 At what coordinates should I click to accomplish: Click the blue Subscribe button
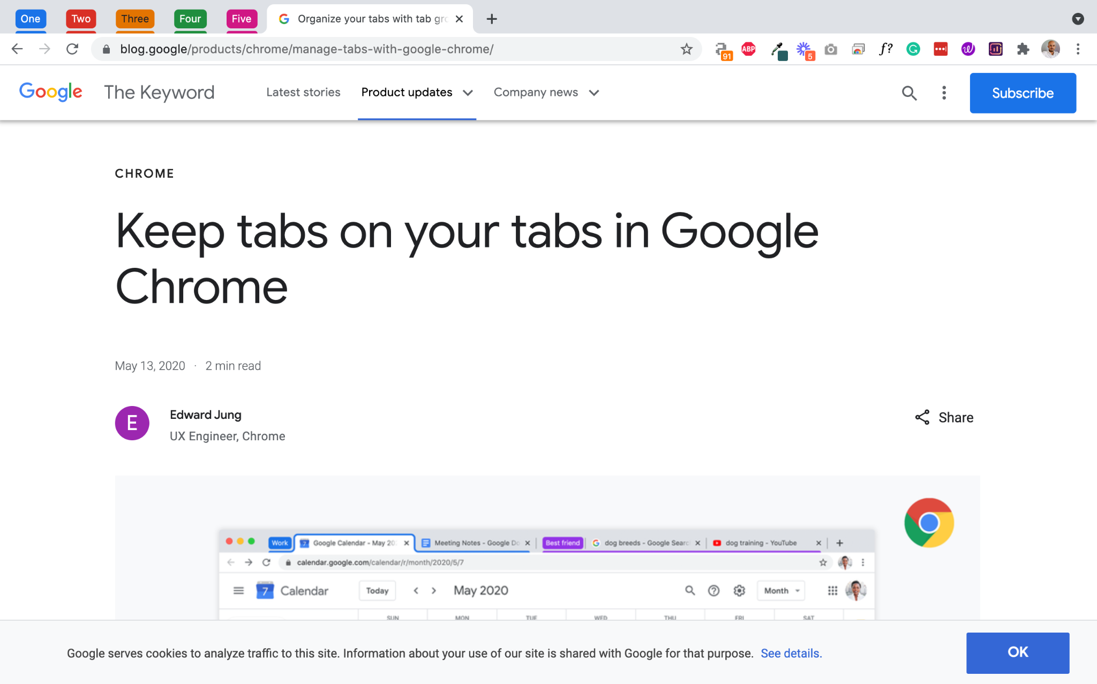[x=1022, y=93]
